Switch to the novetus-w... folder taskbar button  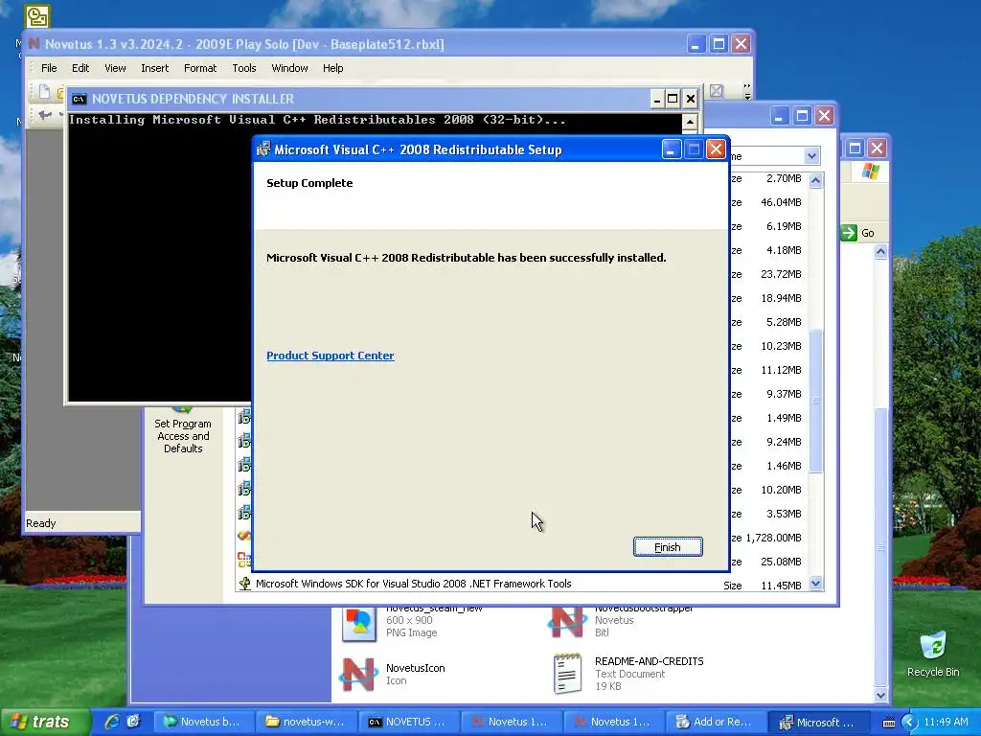point(306,722)
